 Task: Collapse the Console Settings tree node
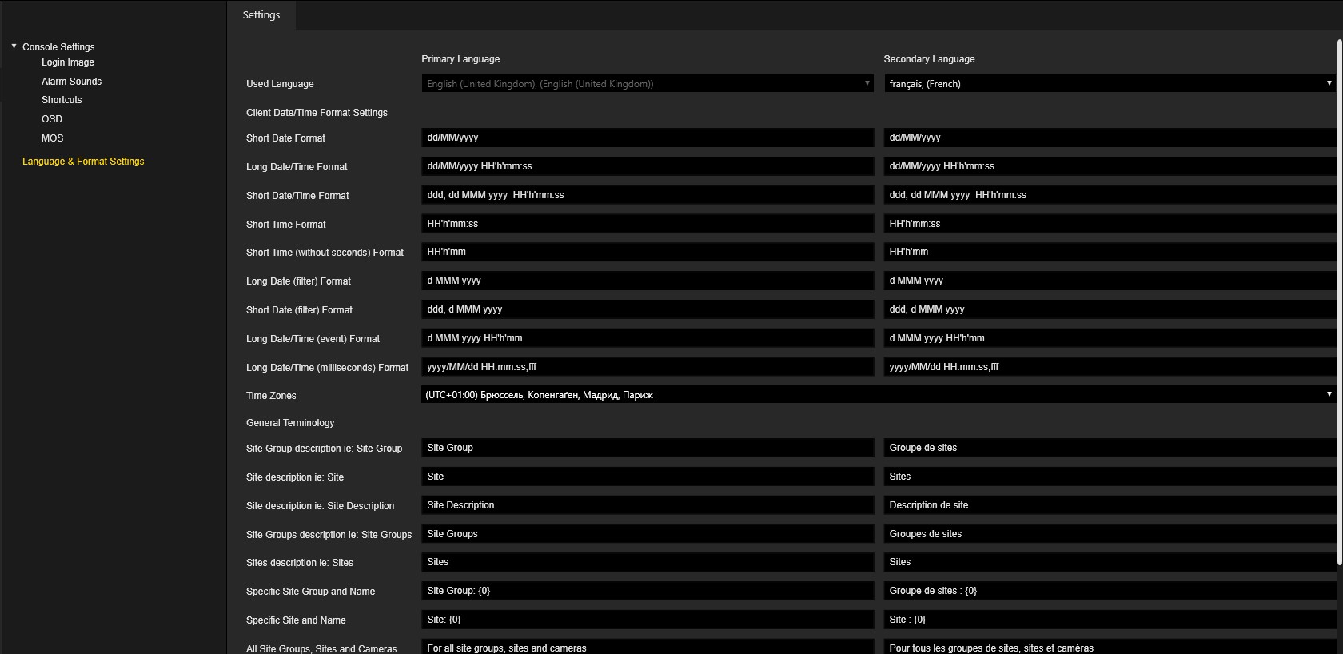coord(14,46)
